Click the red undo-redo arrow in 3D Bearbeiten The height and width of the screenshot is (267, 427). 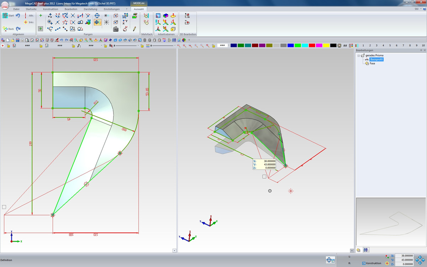tap(187, 22)
